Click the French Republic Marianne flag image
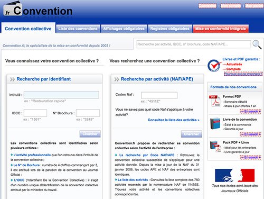264x199 pixels. pyautogui.click(x=235, y=175)
